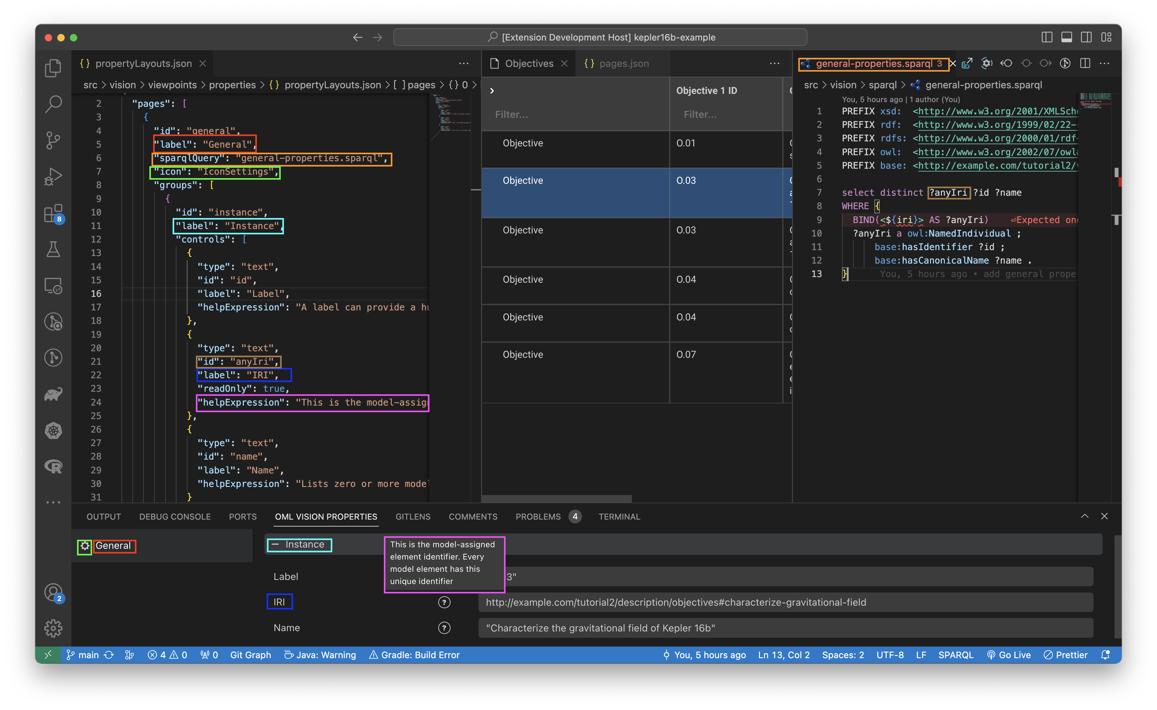The height and width of the screenshot is (710, 1157).
Task: Click the main branch status item
Action: click(82, 655)
